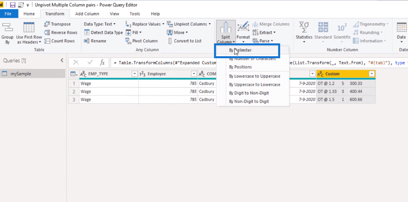Click the Save icon in title bar

[13, 5]
